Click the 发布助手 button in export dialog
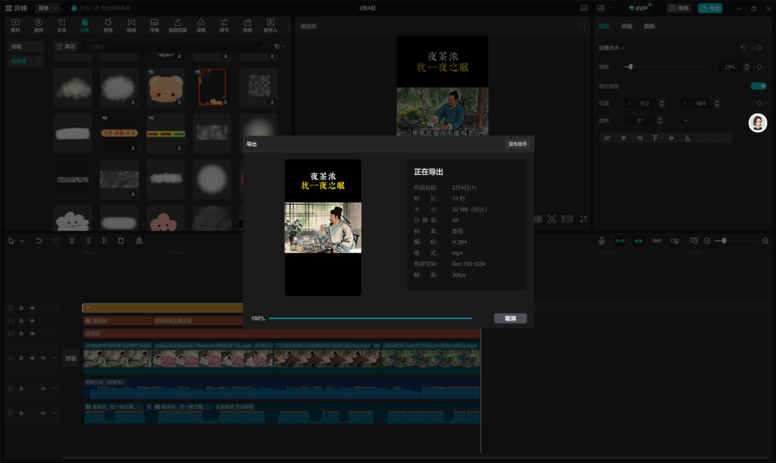This screenshot has width=776, height=463. point(517,144)
